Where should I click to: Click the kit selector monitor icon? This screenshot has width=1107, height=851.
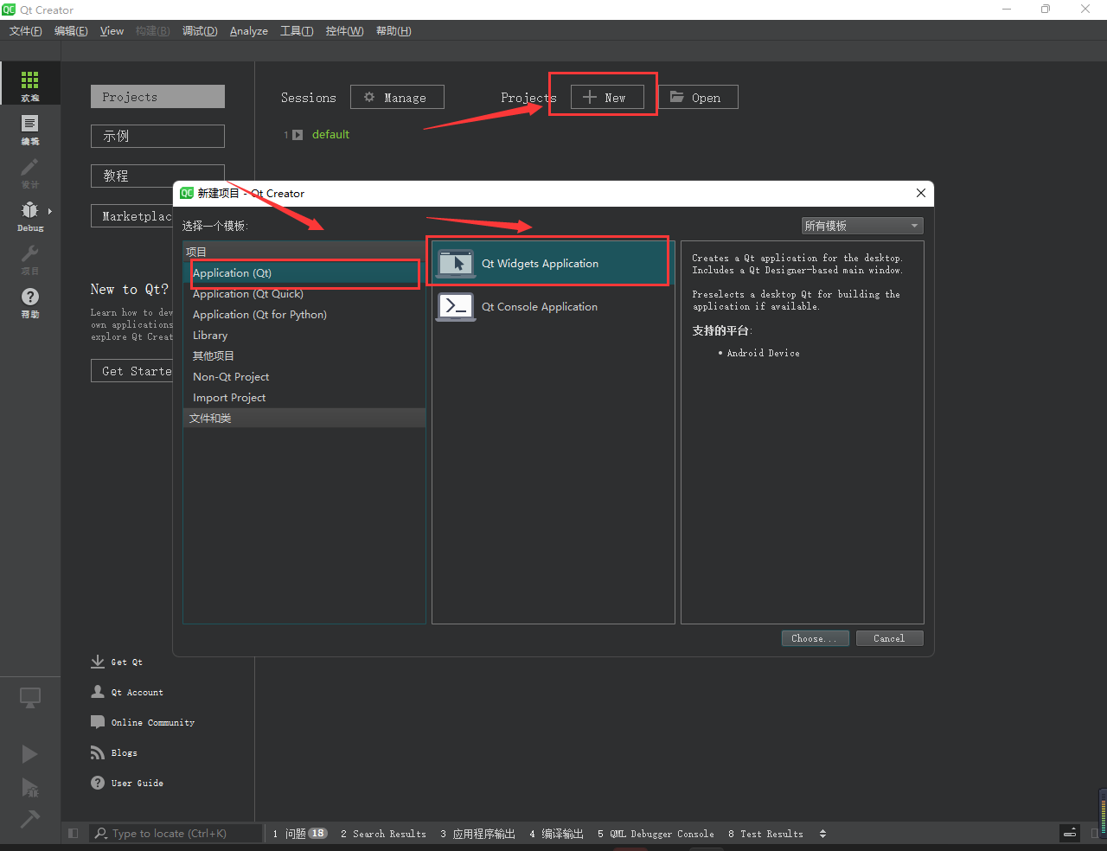(x=30, y=698)
